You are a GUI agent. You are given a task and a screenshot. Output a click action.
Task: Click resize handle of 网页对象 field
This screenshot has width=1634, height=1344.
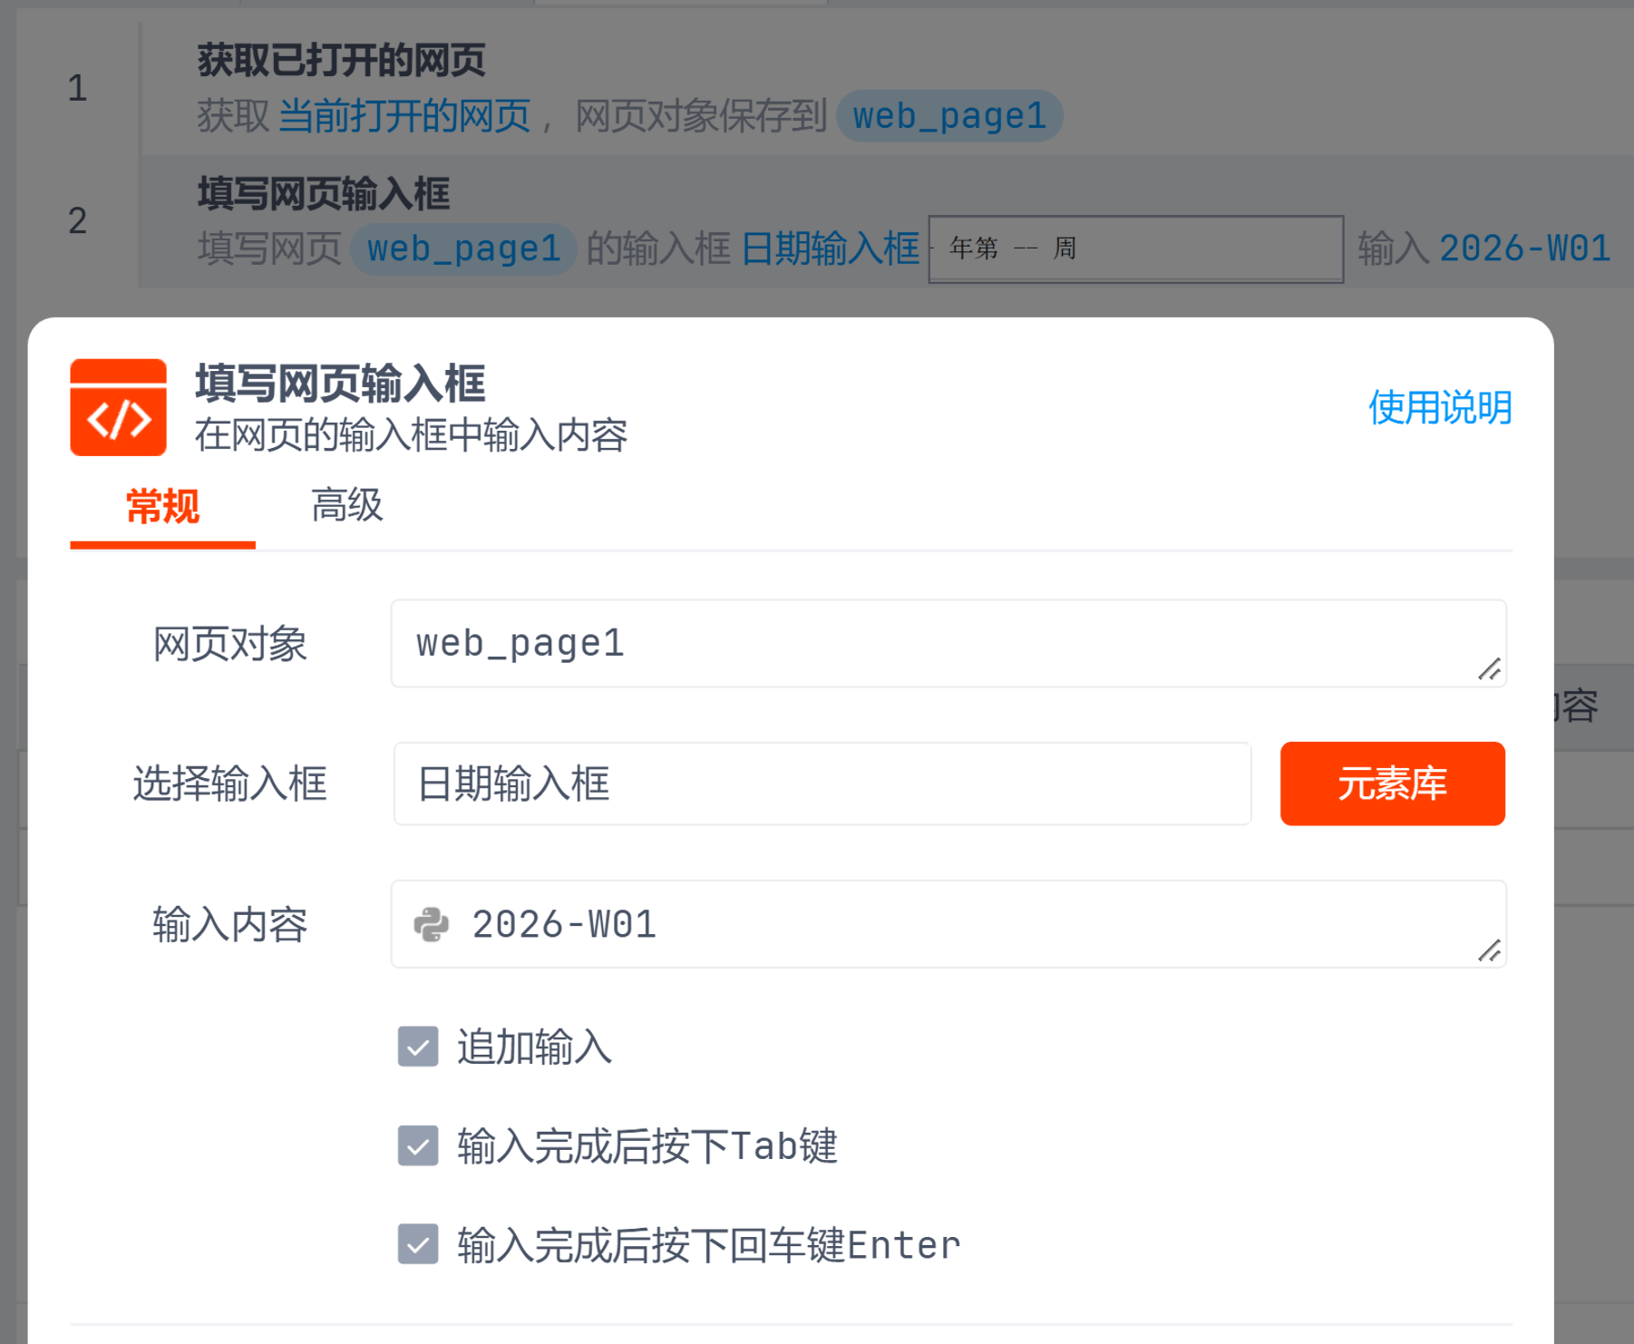tap(1488, 669)
